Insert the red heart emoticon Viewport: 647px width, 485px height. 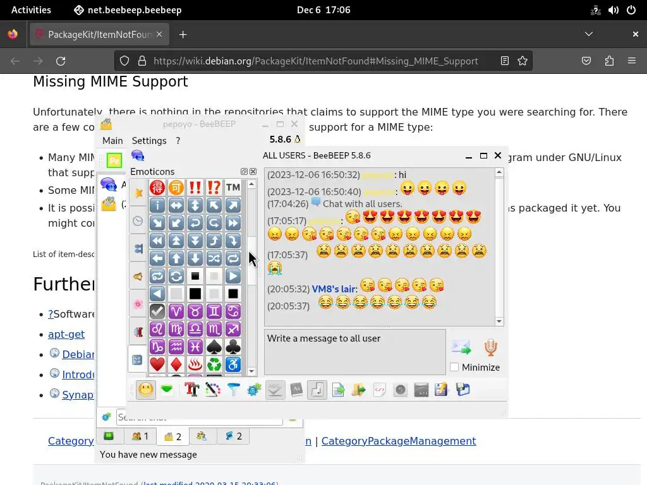[157, 364]
